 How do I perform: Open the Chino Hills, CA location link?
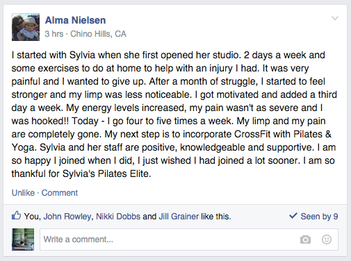pyautogui.click(x=98, y=34)
